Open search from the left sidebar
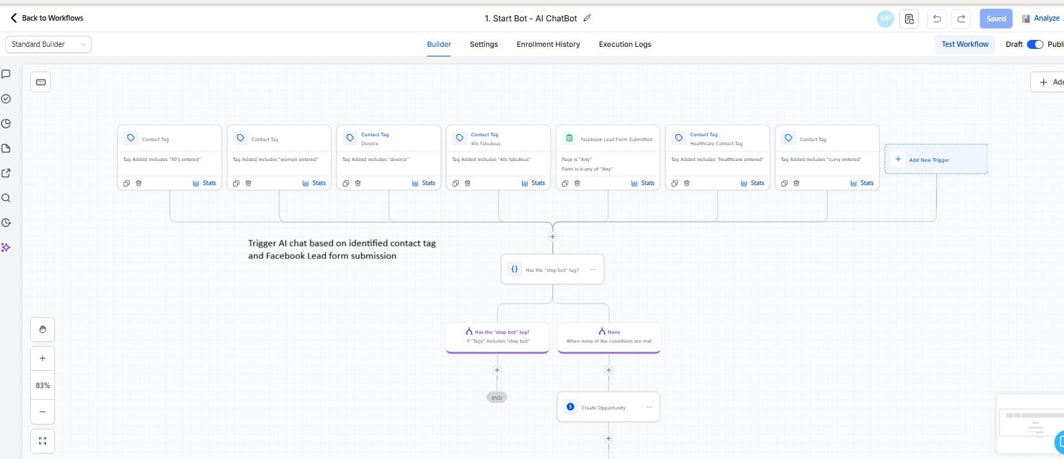The width and height of the screenshot is (1064, 459). pyautogui.click(x=6, y=198)
